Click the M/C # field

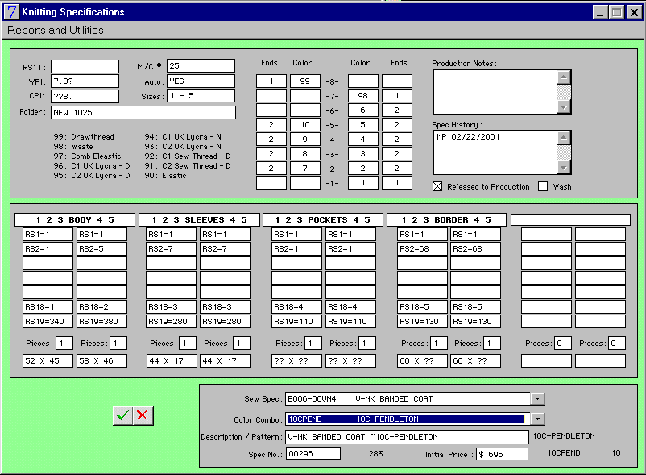(x=201, y=66)
